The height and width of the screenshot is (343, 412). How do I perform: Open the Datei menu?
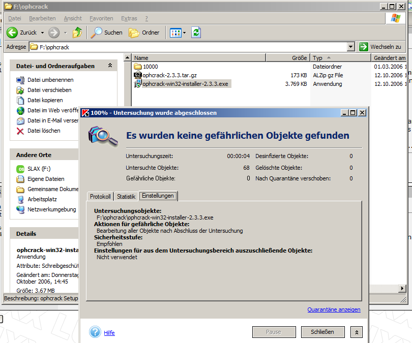pyautogui.click(x=14, y=18)
